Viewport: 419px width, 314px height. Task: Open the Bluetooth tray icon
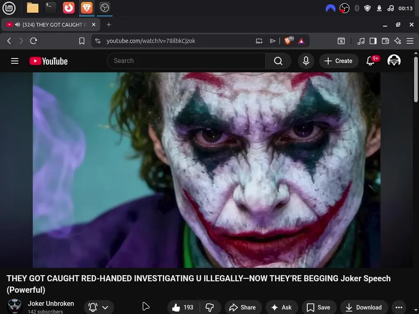tap(357, 8)
